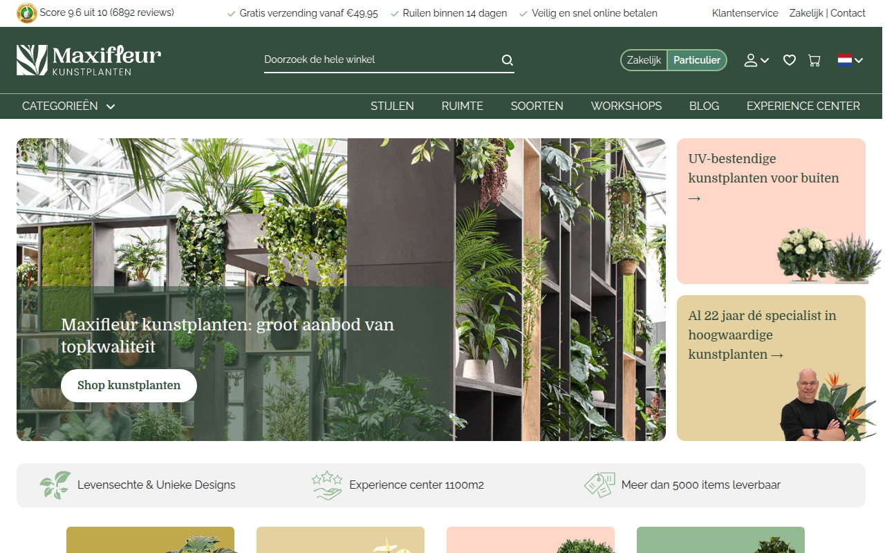This screenshot has width=885, height=553.
Task: Click the search magnifier icon
Action: click(507, 60)
